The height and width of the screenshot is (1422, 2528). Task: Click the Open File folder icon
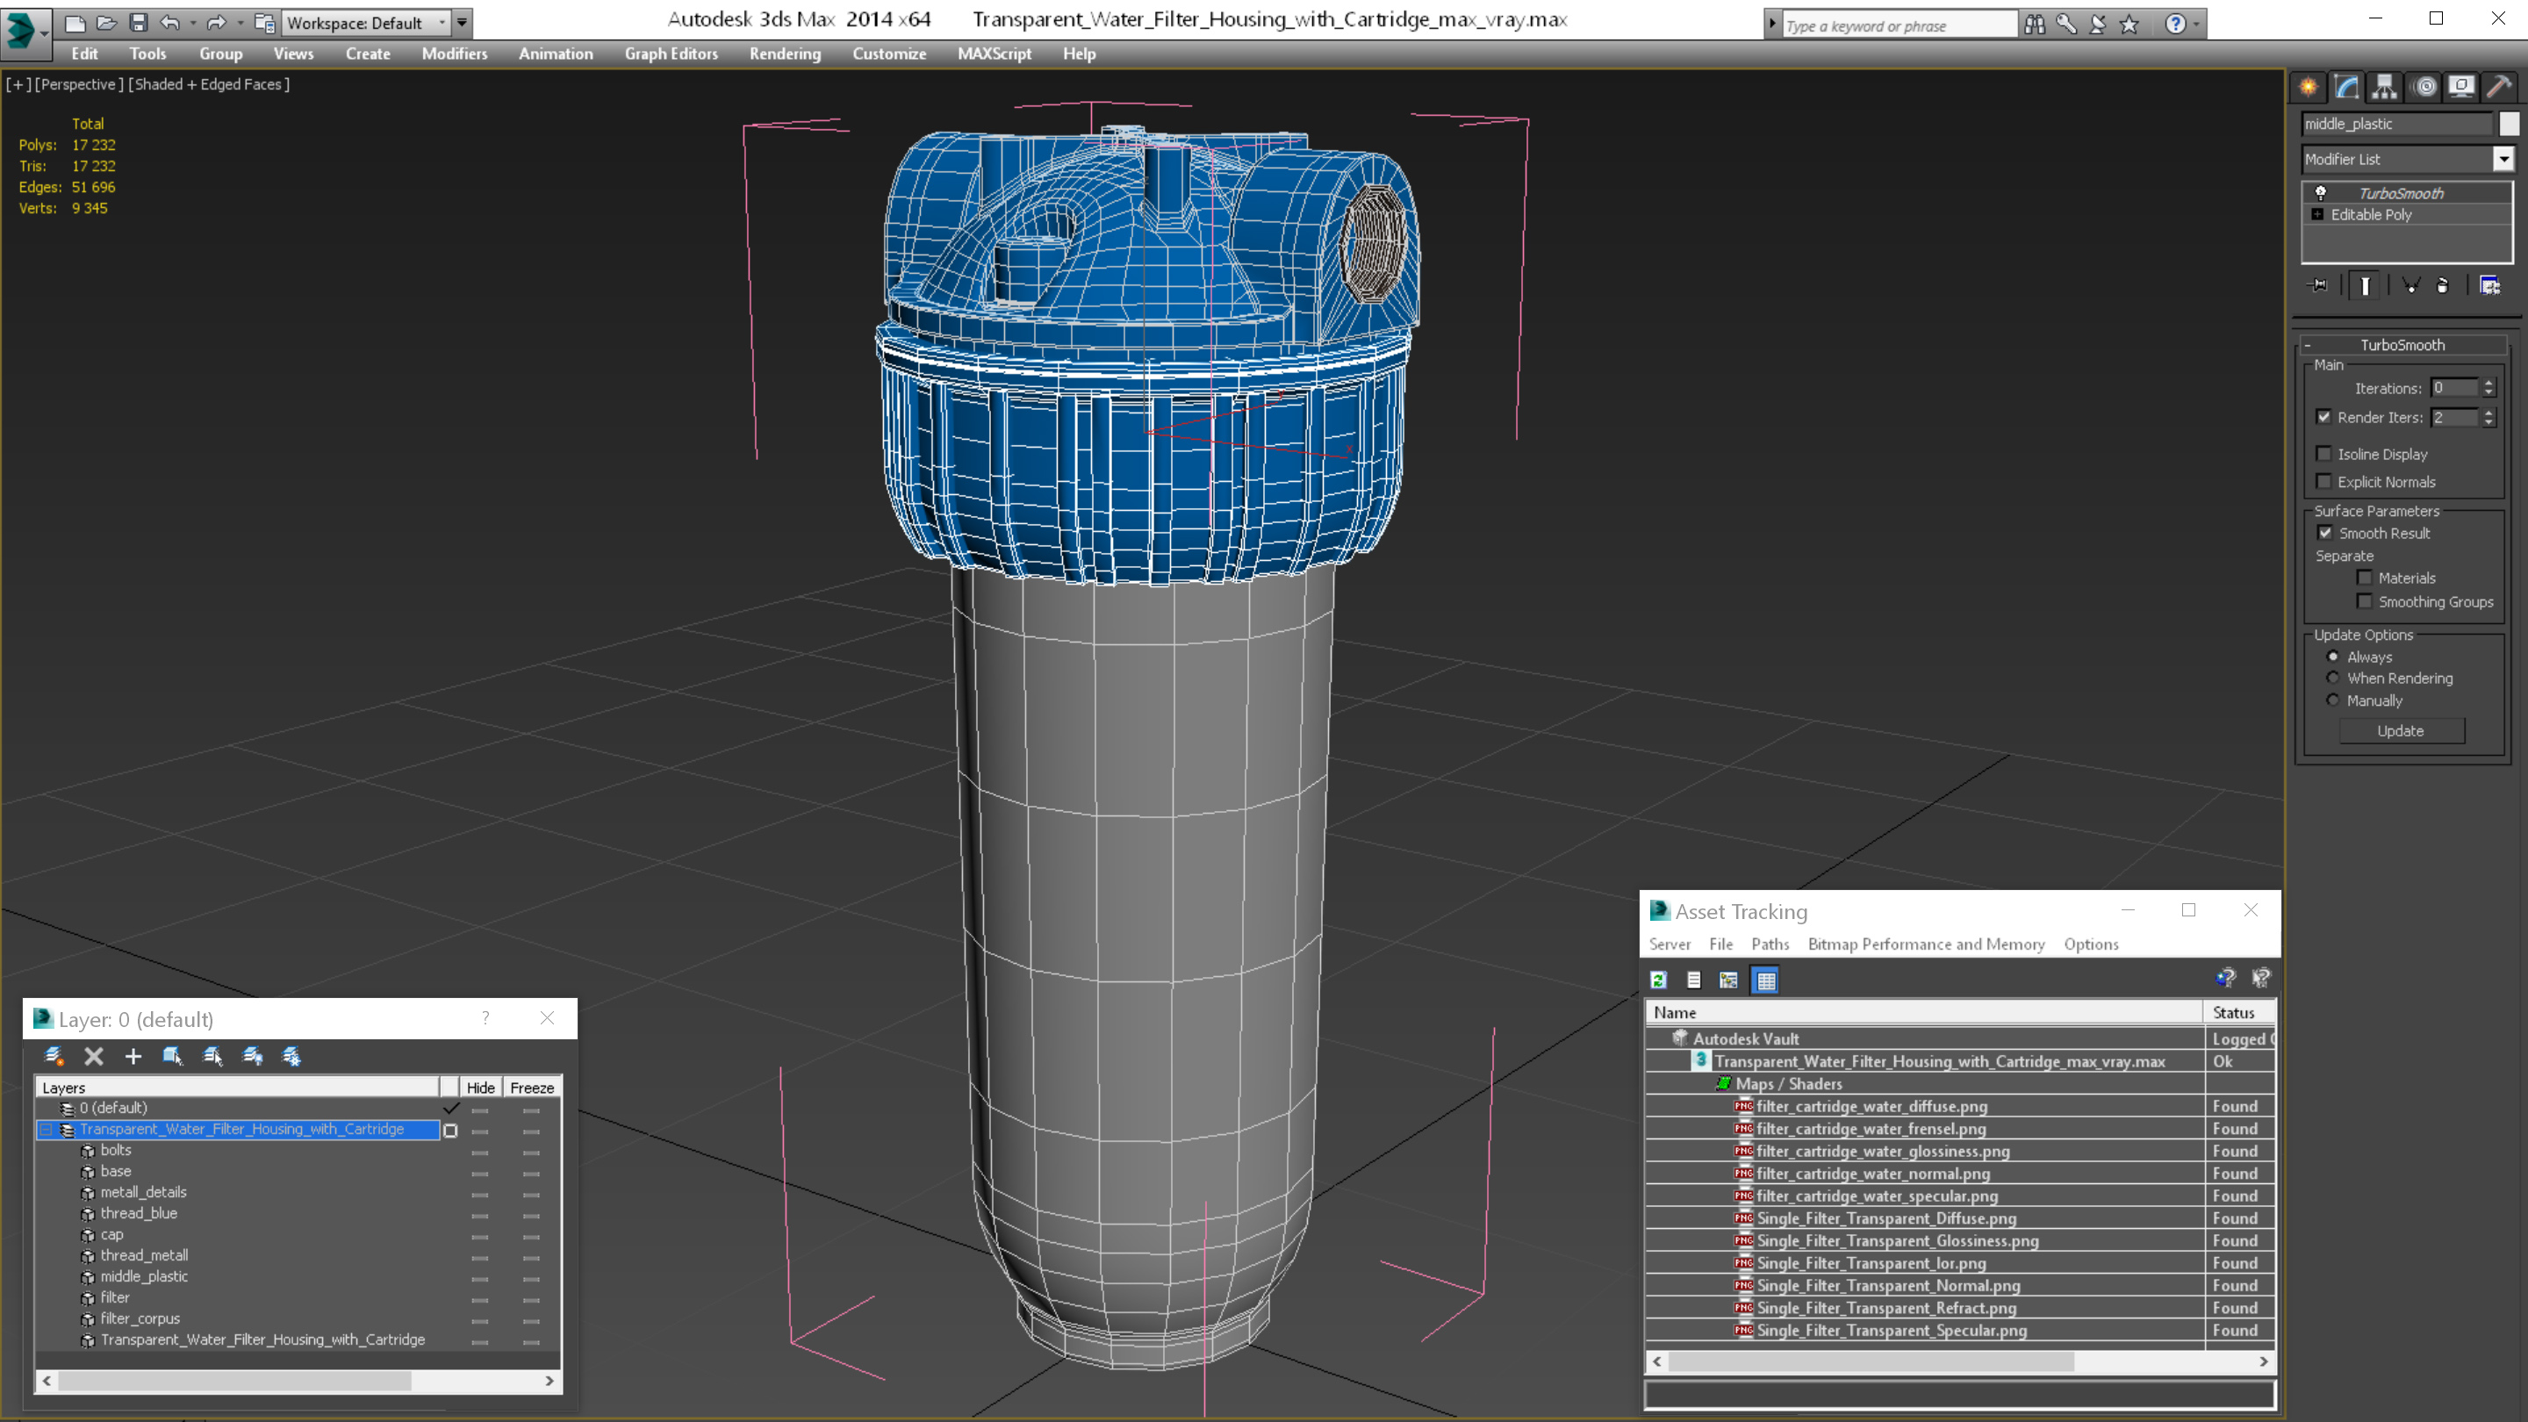pos(107,23)
